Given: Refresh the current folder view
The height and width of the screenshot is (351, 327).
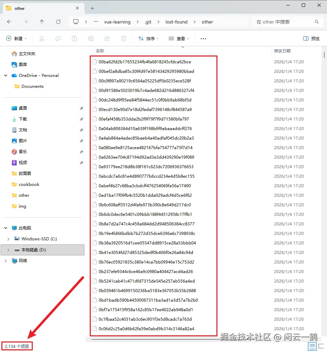Looking at the screenshot, I should click(x=58, y=22).
